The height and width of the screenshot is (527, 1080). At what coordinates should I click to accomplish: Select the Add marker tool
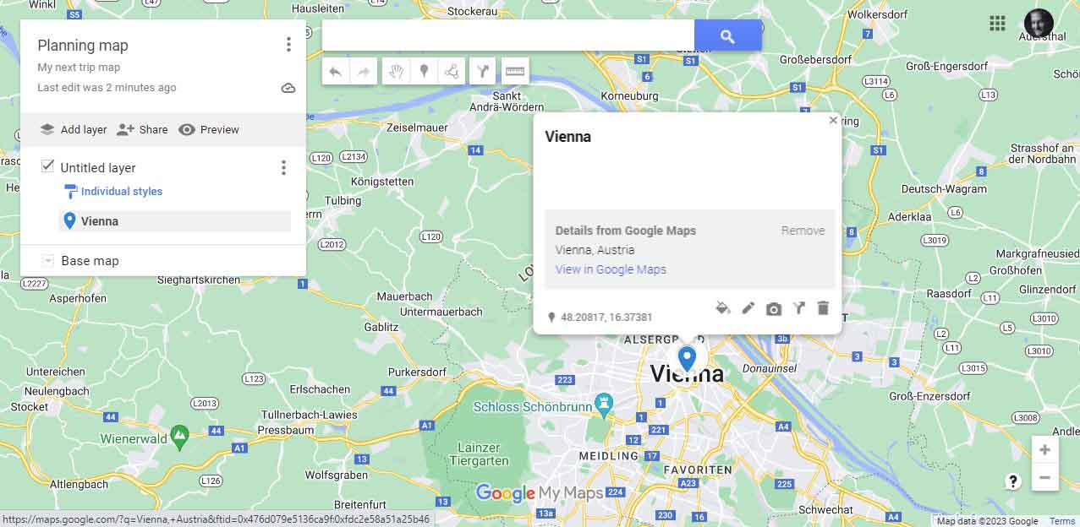(x=425, y=72)
